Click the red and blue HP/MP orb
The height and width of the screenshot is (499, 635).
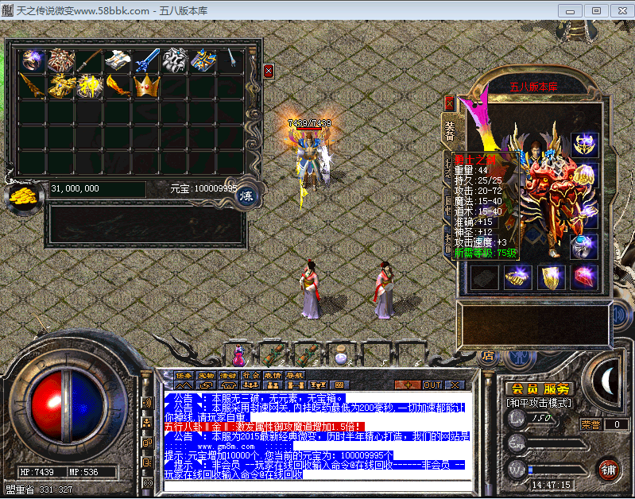pyautogui.click(x=67, y=407)
